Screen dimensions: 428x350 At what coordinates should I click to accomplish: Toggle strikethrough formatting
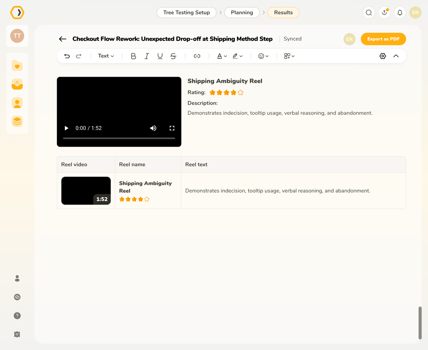pyautogui.click(x=173, y=56)
